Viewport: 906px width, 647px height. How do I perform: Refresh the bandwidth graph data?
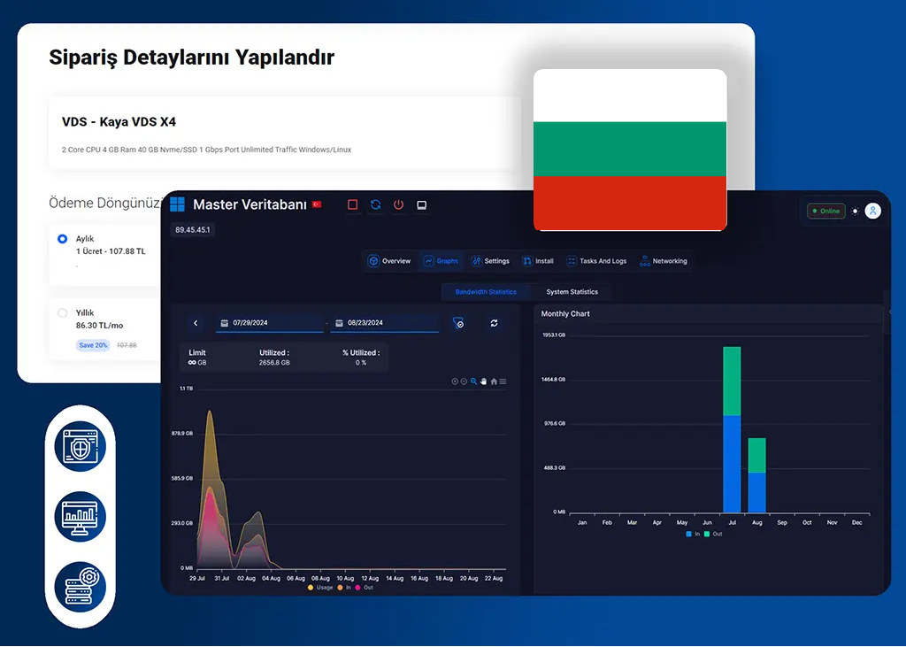coord(494,324)
